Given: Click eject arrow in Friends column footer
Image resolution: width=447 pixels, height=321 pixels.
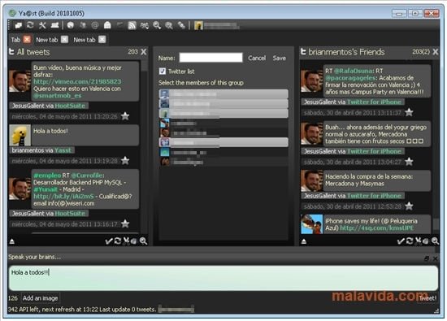Looking at the screenshot, I should coord(304,241).
